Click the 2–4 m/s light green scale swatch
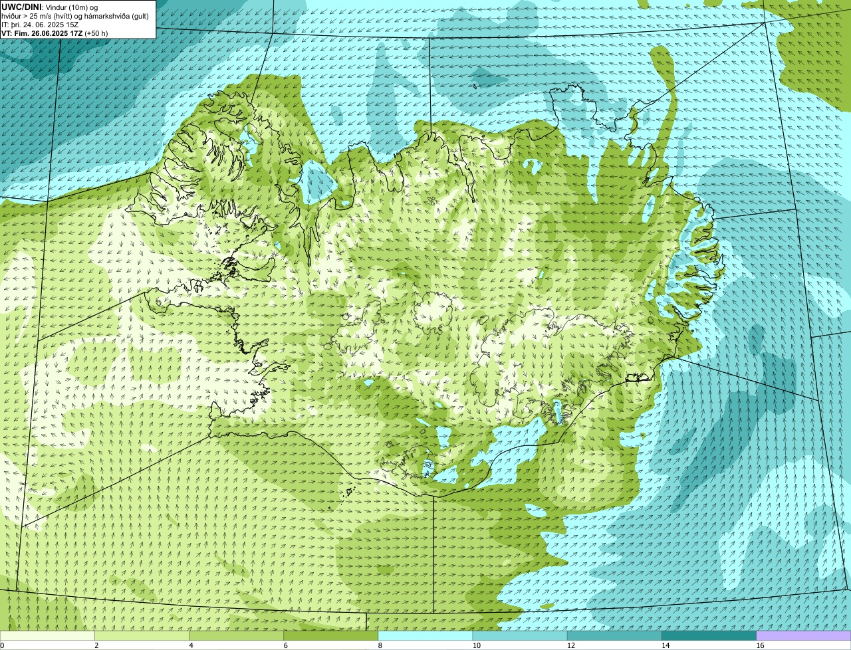851x650 pixels. coord(142,636)
